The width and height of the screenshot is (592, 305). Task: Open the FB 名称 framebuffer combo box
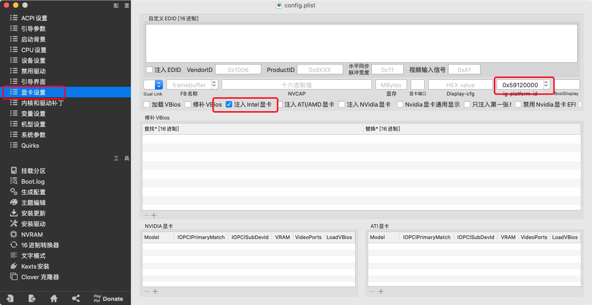coord(214,85)
